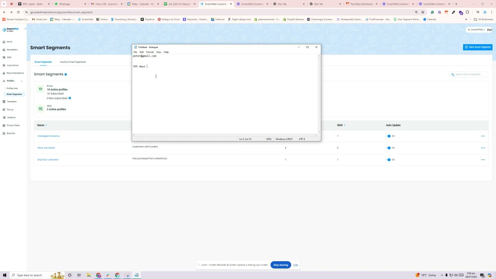Switch to Inactive Smart Segments tab

72,62
